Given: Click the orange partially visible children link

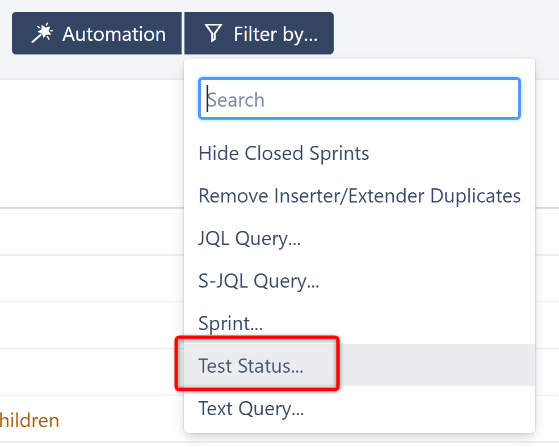Looking at the screenshot, I should coord(30,420).
